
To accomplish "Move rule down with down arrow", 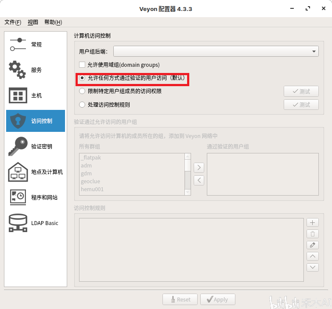I will (313, 267).
